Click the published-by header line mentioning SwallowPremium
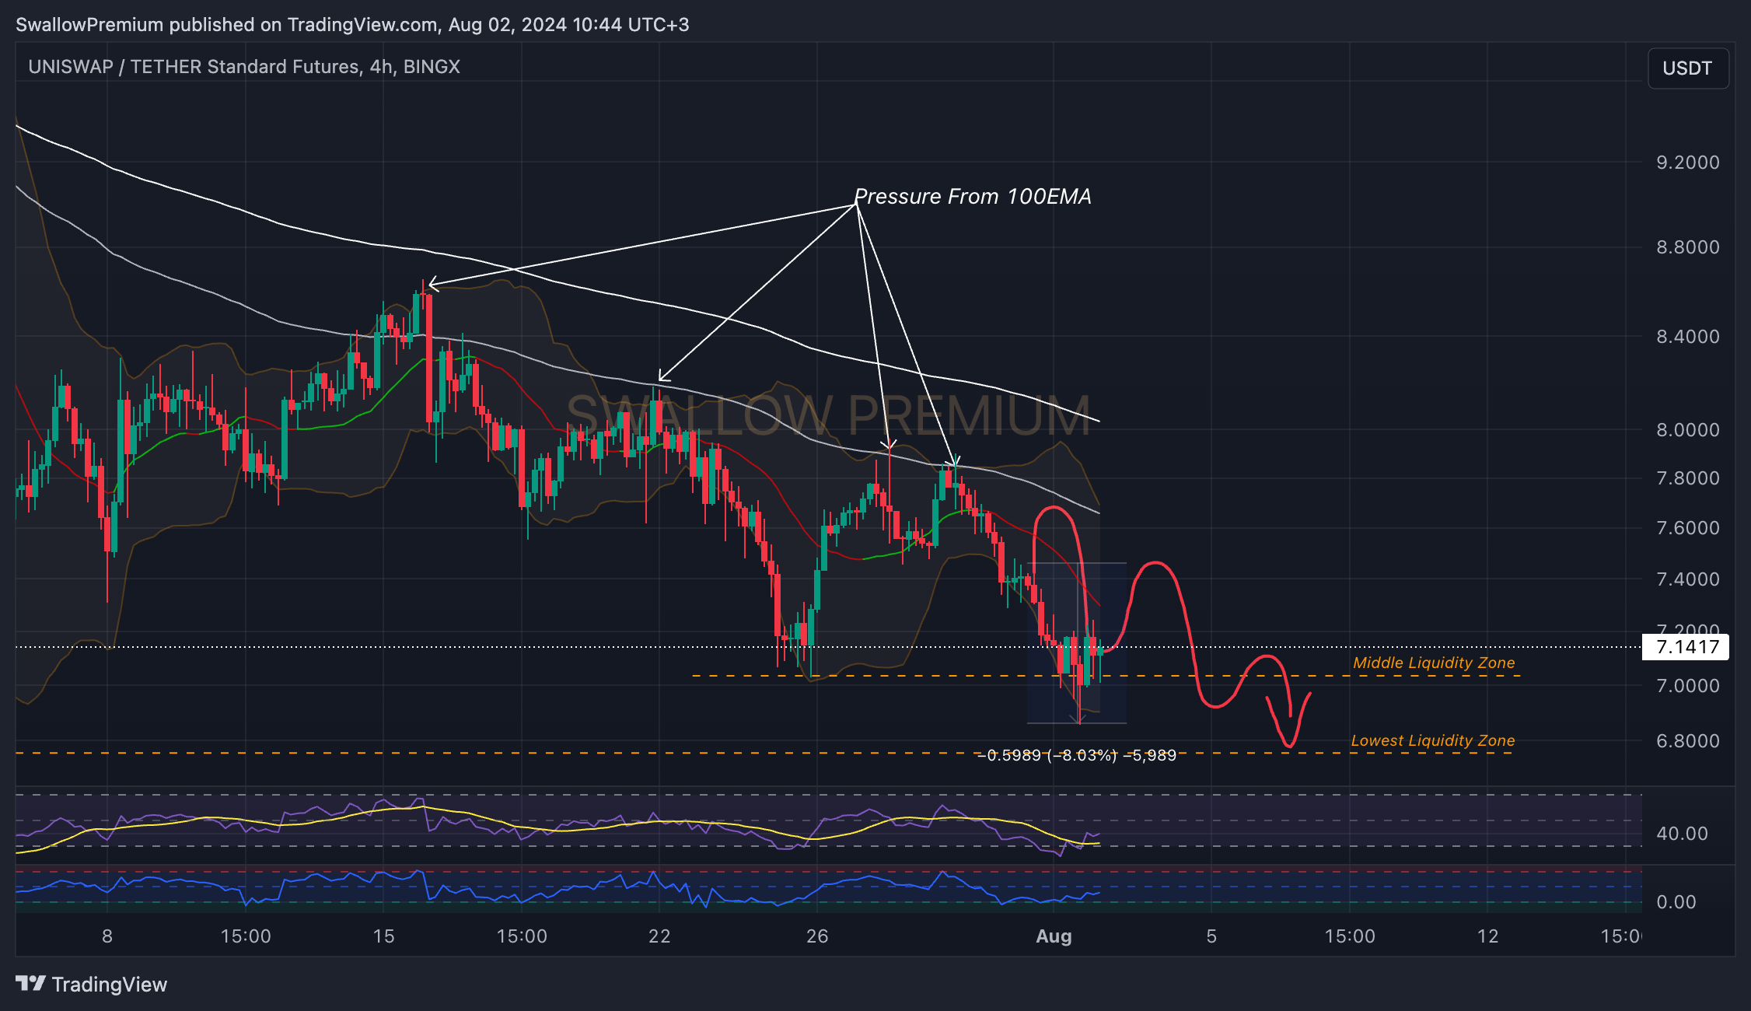1751x1011 pixels. tap(352, 25)
